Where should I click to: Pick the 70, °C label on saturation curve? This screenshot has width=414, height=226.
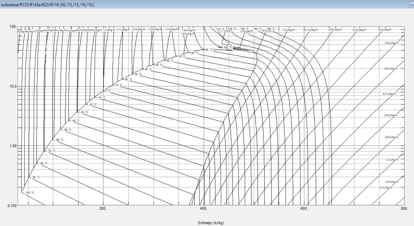(182, 56)
